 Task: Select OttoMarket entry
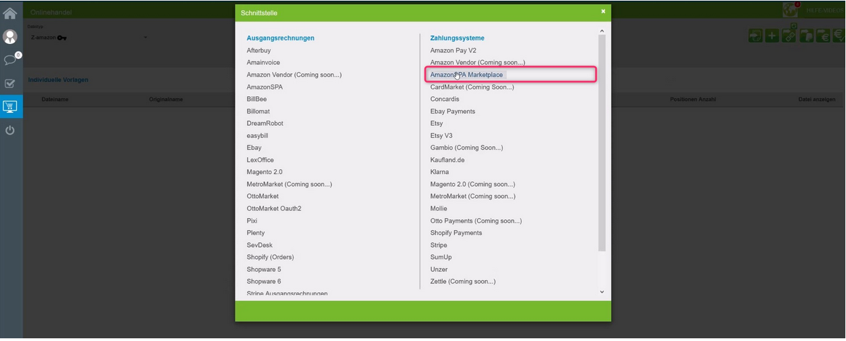tap(263, 197)
